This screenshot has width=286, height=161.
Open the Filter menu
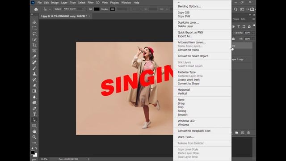point(90,3)
